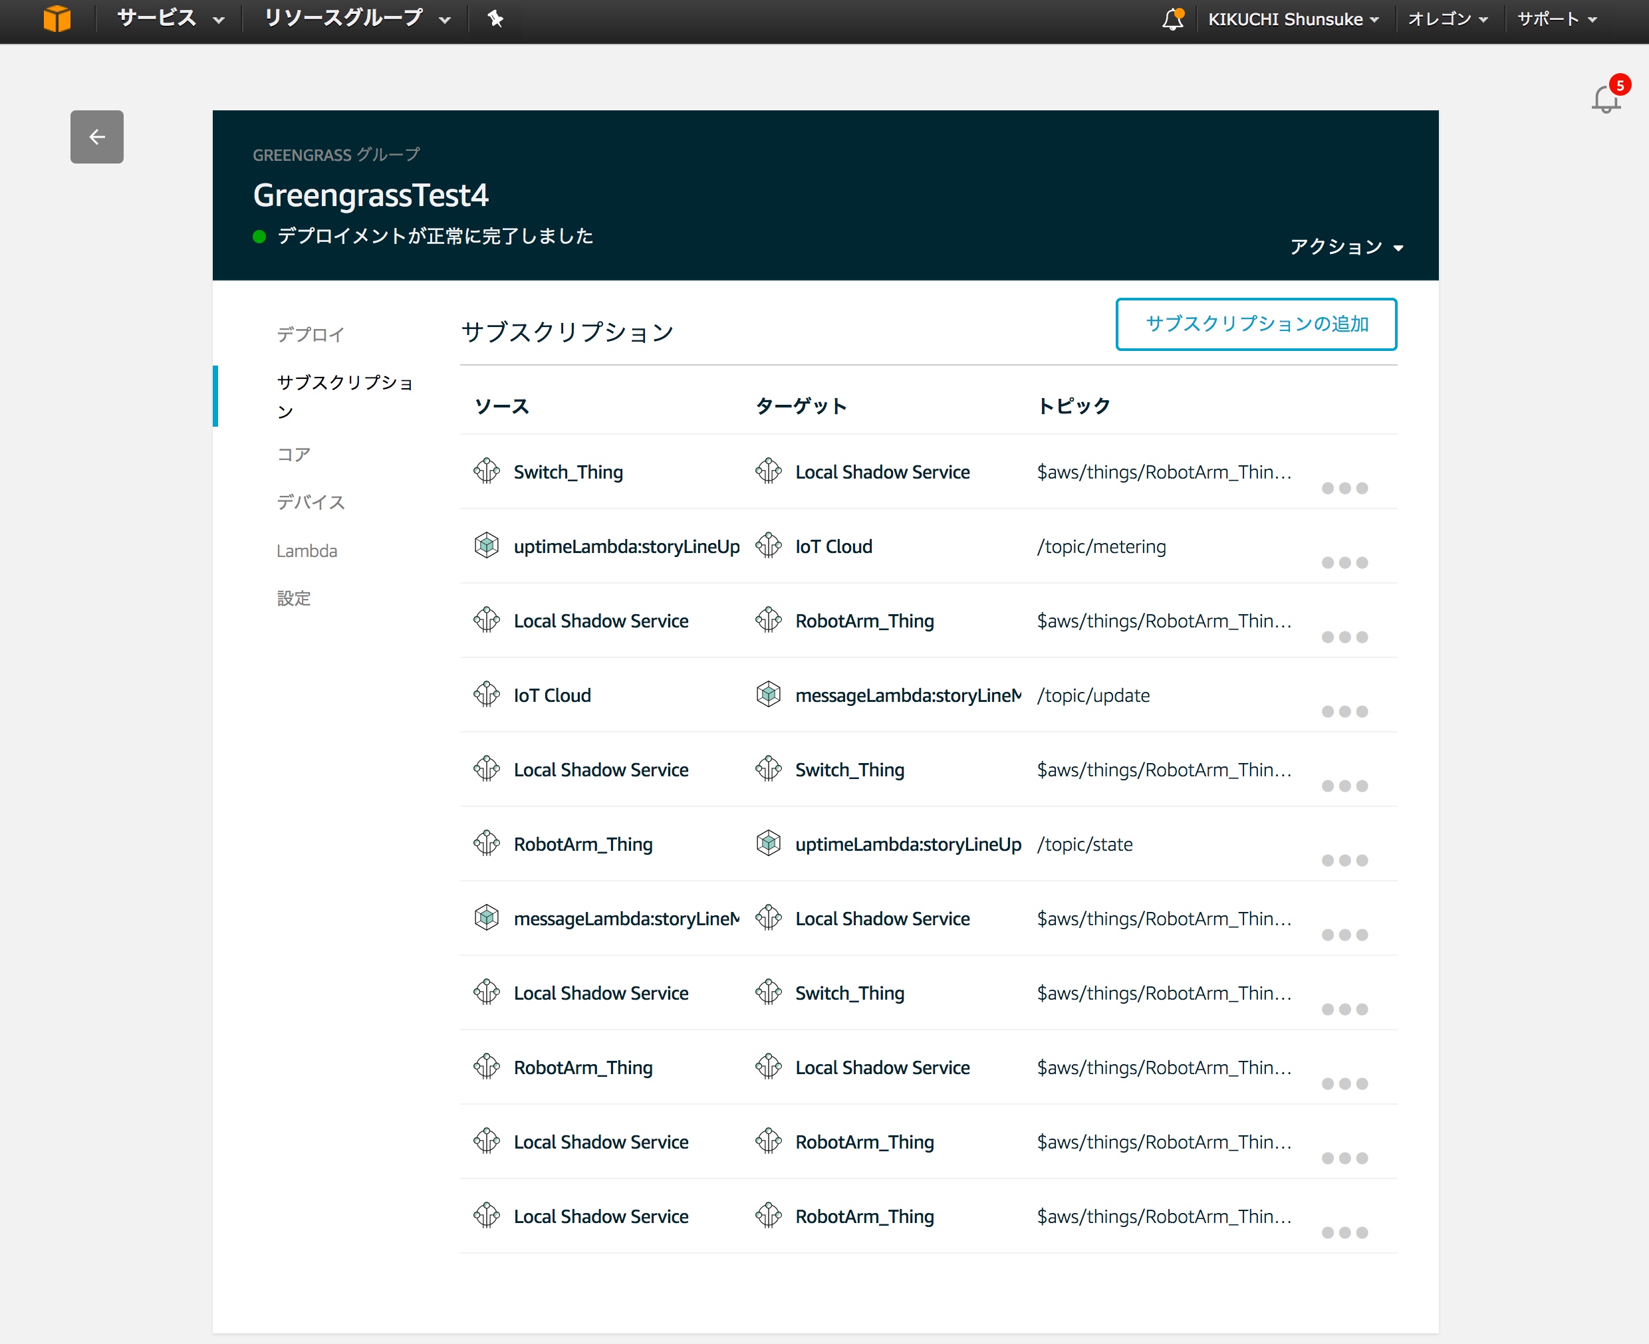Go to the Lambda section
The image size is (1649, 1344).
point(307,551)
